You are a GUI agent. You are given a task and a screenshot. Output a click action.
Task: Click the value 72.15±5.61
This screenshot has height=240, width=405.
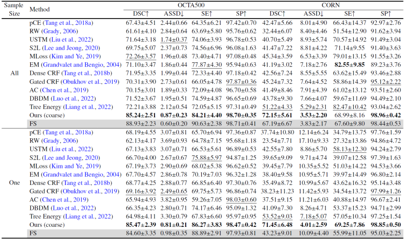[x=277, y=115]
